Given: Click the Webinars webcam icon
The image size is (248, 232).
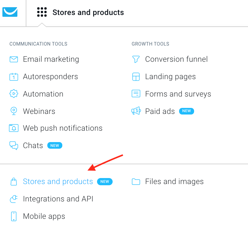Looking at the screenshot, I should (14, 111).
